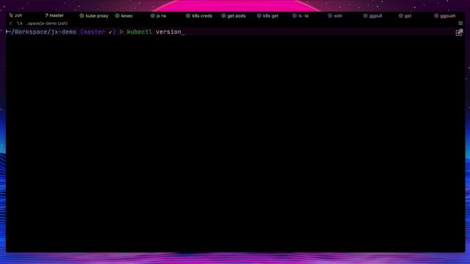Run the wdir status bar button

coord(335,15)
